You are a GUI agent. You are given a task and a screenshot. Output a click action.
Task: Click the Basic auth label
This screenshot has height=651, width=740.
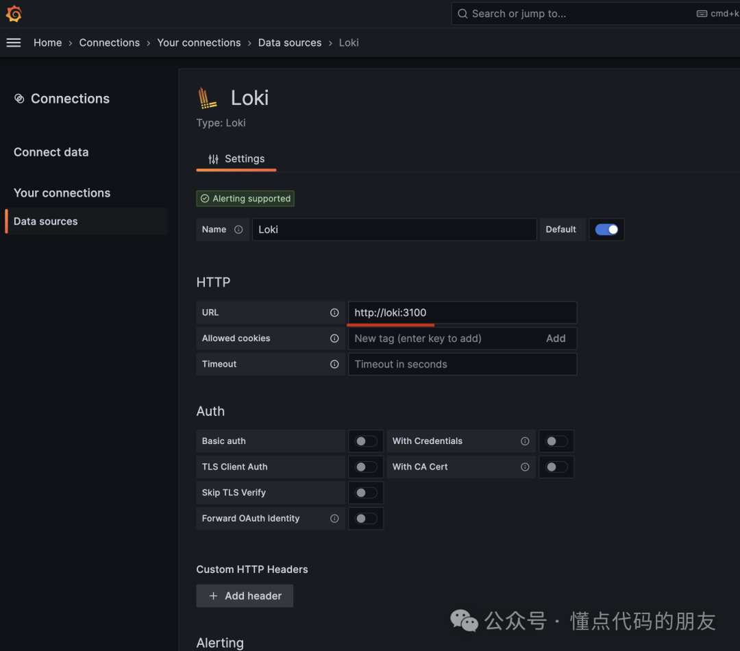click(x=223, y=441)
